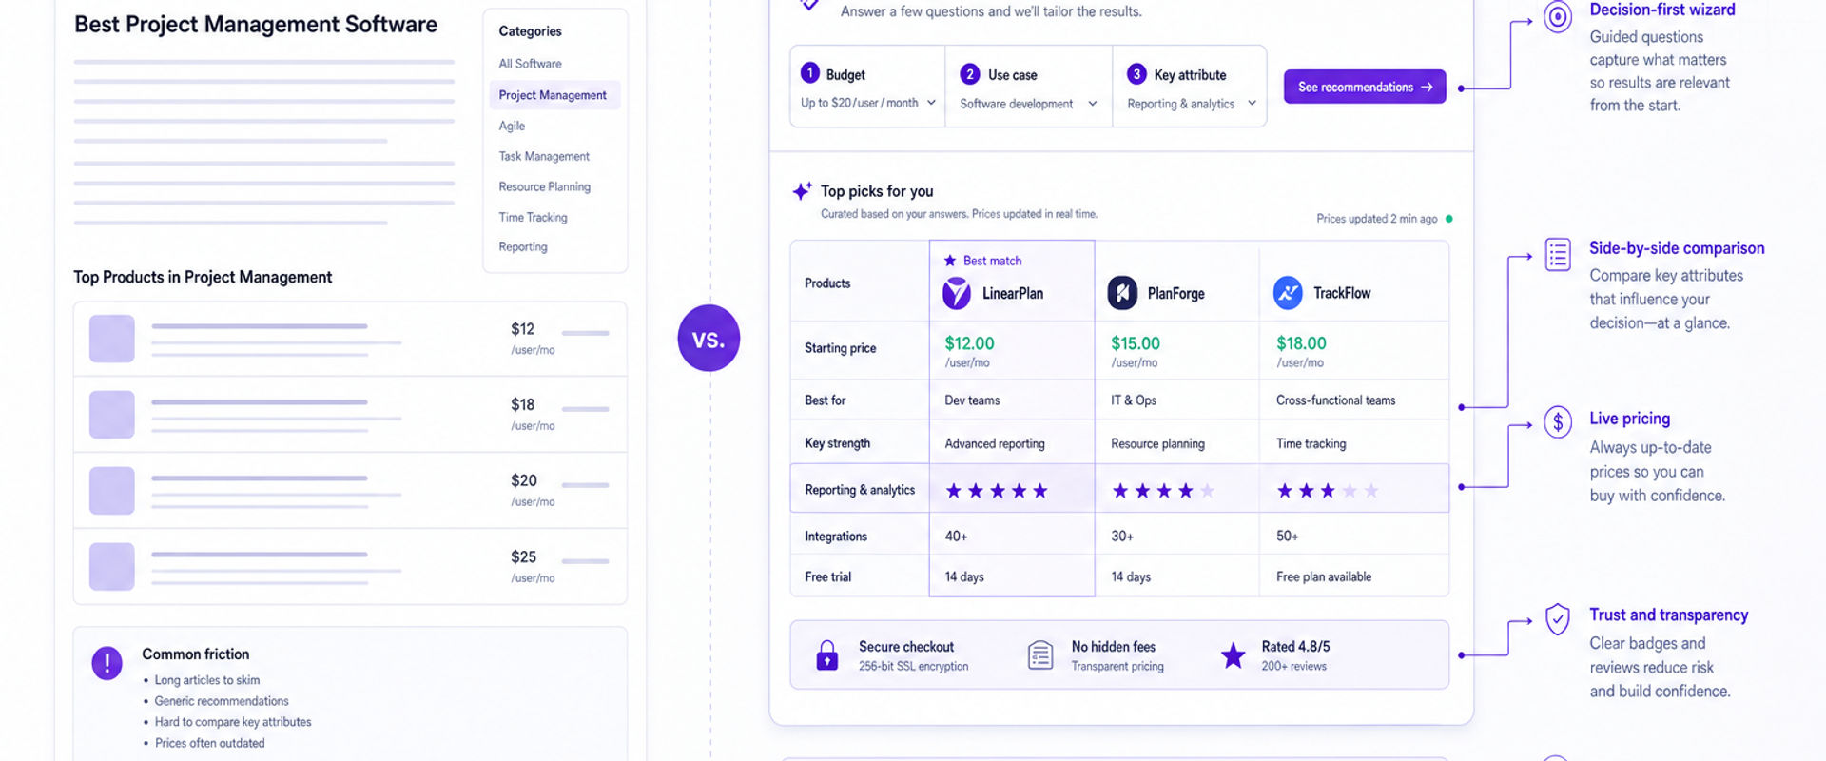Click LinearPlan's Reporting & analytics star rating
Screen dimensions: 1826x761
tap(997, 491)
